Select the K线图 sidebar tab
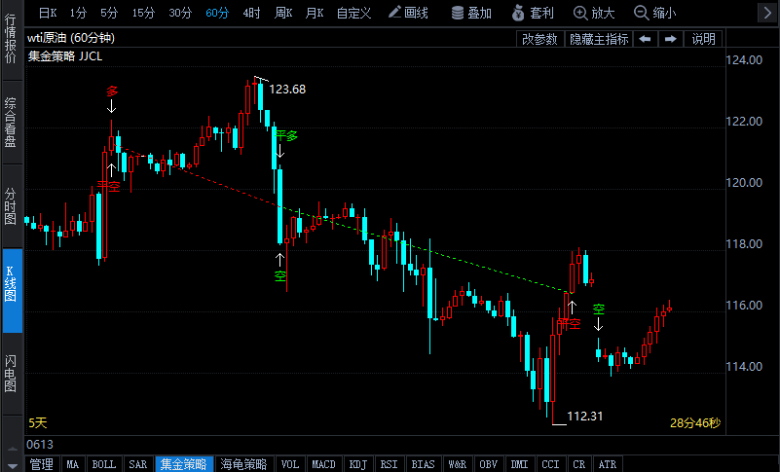 (x=12, y=290)
